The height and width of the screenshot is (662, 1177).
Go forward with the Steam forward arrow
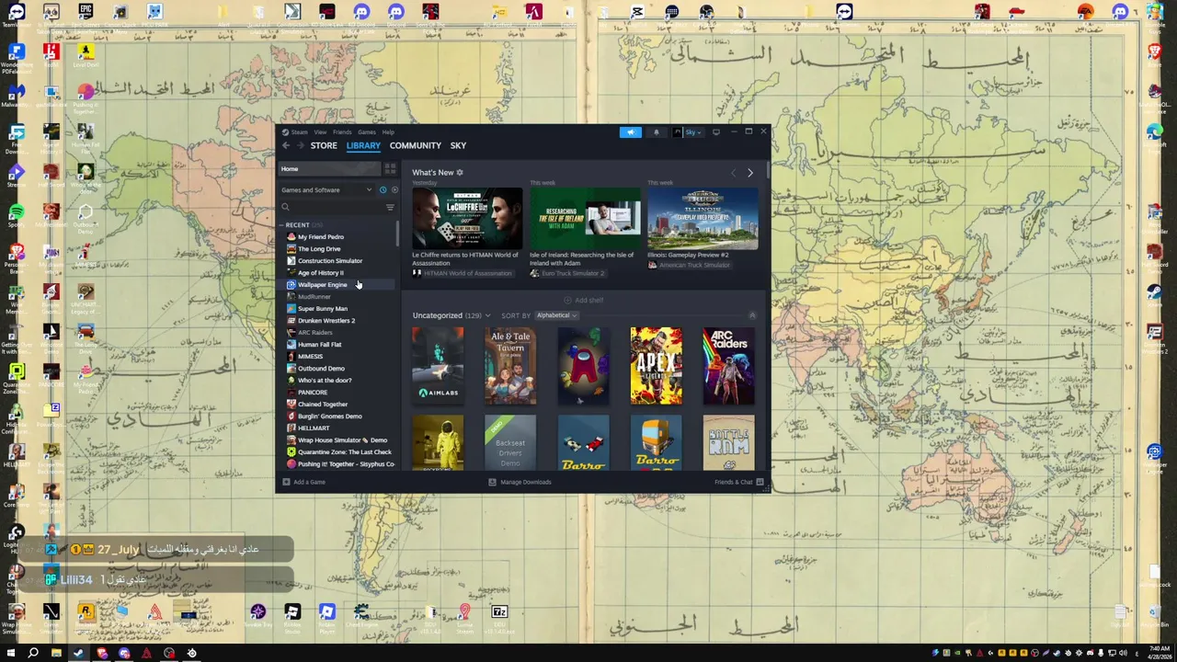[300, 145]
